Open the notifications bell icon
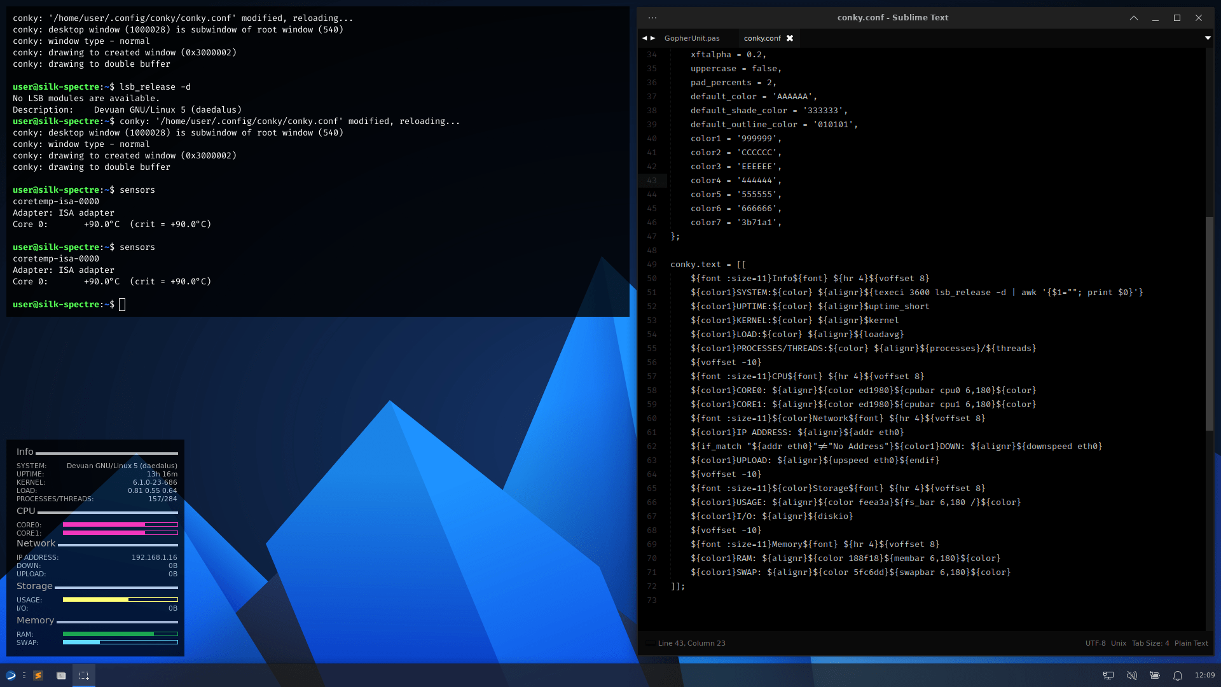Viewport: 1221px width, 687px height. pos(1178,676)
